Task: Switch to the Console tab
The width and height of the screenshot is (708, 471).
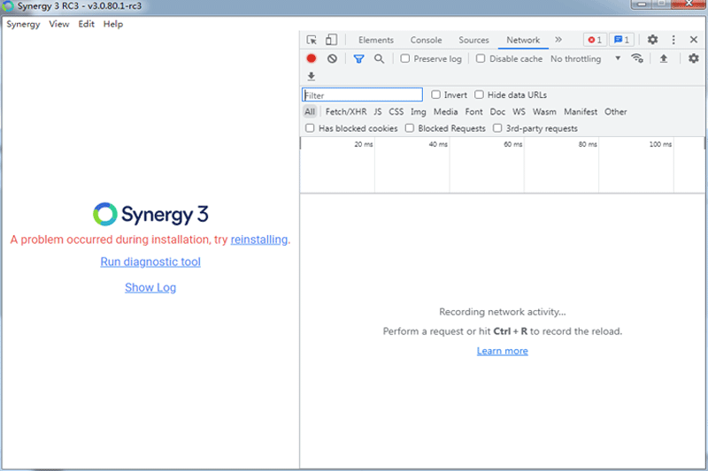Action: pyautogui.click(x=426, y=40)
